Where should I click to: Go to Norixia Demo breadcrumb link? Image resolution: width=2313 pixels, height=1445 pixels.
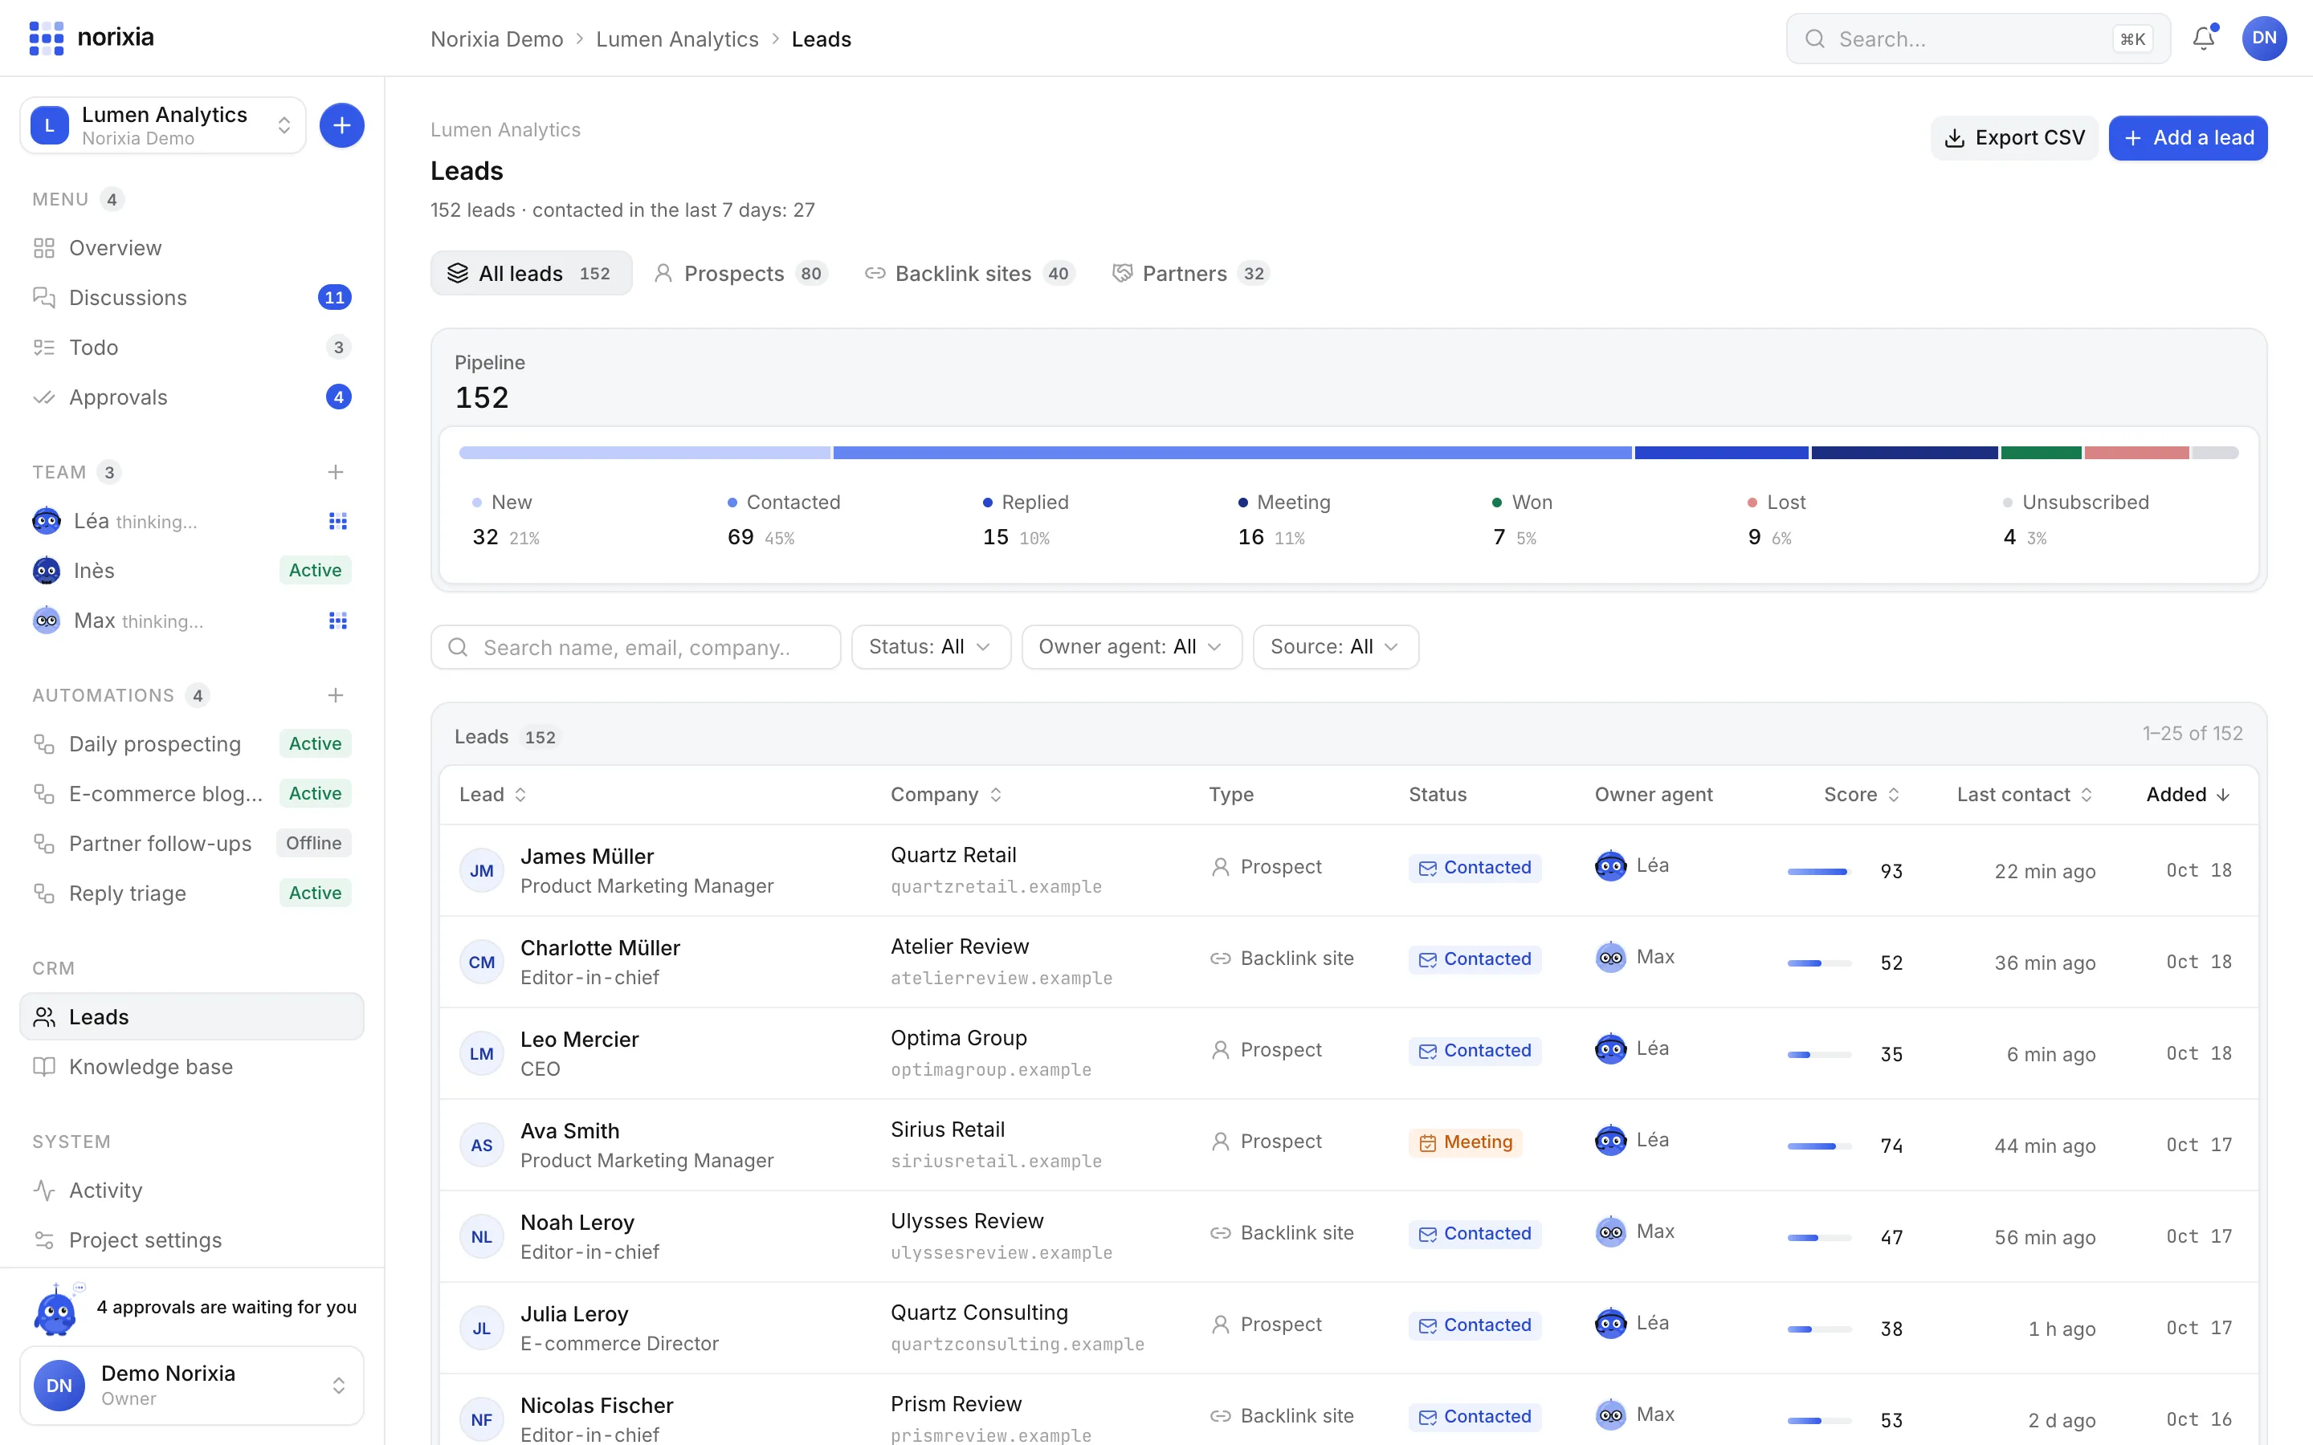coord(496,39)
